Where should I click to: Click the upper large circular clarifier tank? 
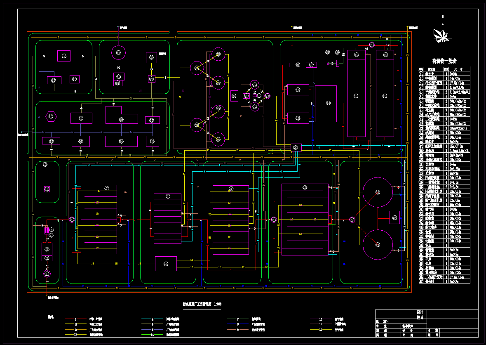pyautogui.click(x=377, y=192)
